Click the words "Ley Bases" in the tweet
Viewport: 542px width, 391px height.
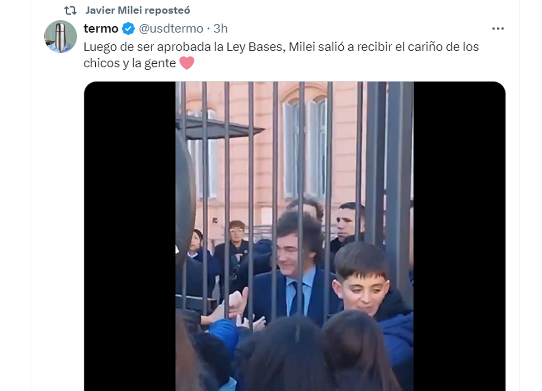(260, 47)
